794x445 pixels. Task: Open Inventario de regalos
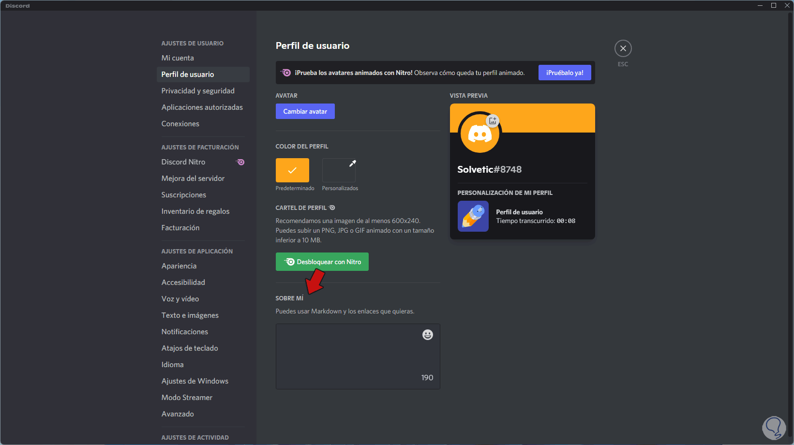tap(203, 211)
